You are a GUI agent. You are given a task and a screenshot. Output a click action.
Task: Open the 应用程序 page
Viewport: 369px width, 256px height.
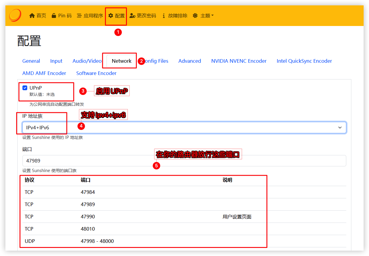click(90, 16)
